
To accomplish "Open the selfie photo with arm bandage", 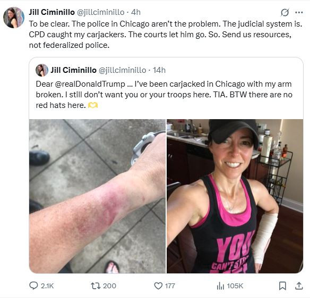I will (x=235, y=196).
